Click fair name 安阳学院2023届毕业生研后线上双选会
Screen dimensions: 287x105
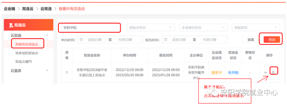click(92, 72)
